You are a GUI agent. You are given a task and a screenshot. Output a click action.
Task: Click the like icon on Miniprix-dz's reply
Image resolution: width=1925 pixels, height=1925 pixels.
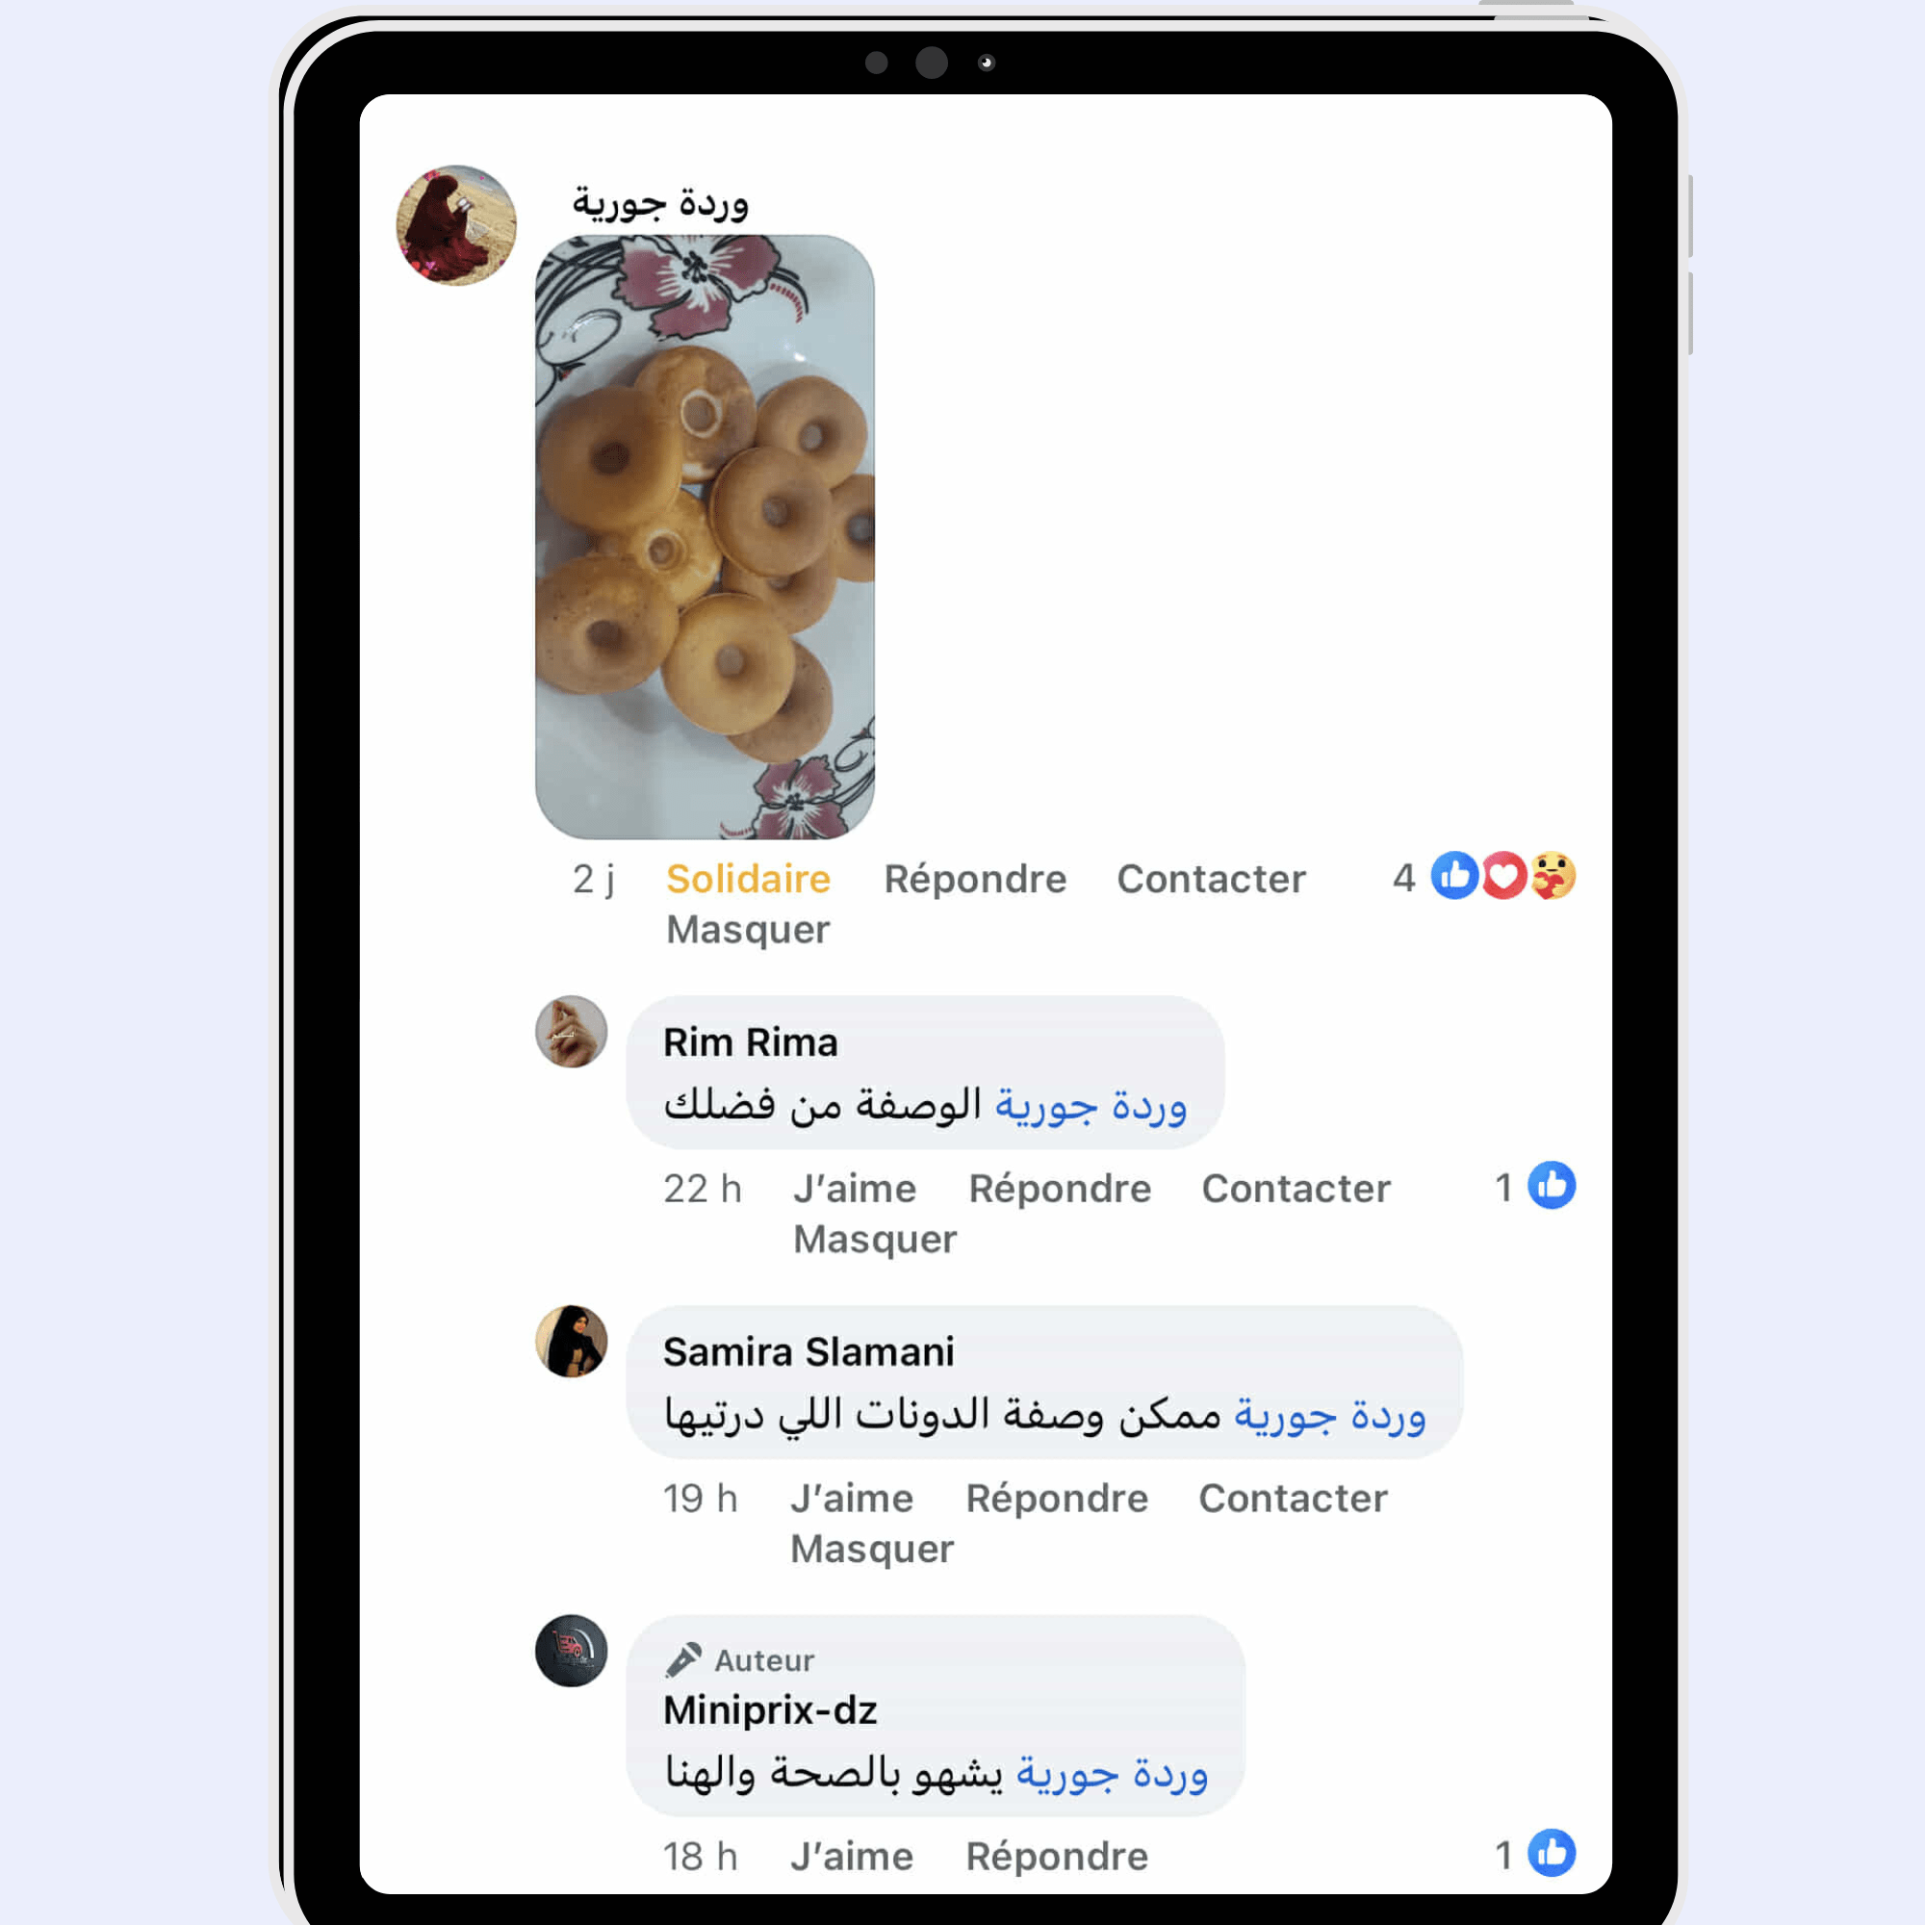click(1552, 1853)
